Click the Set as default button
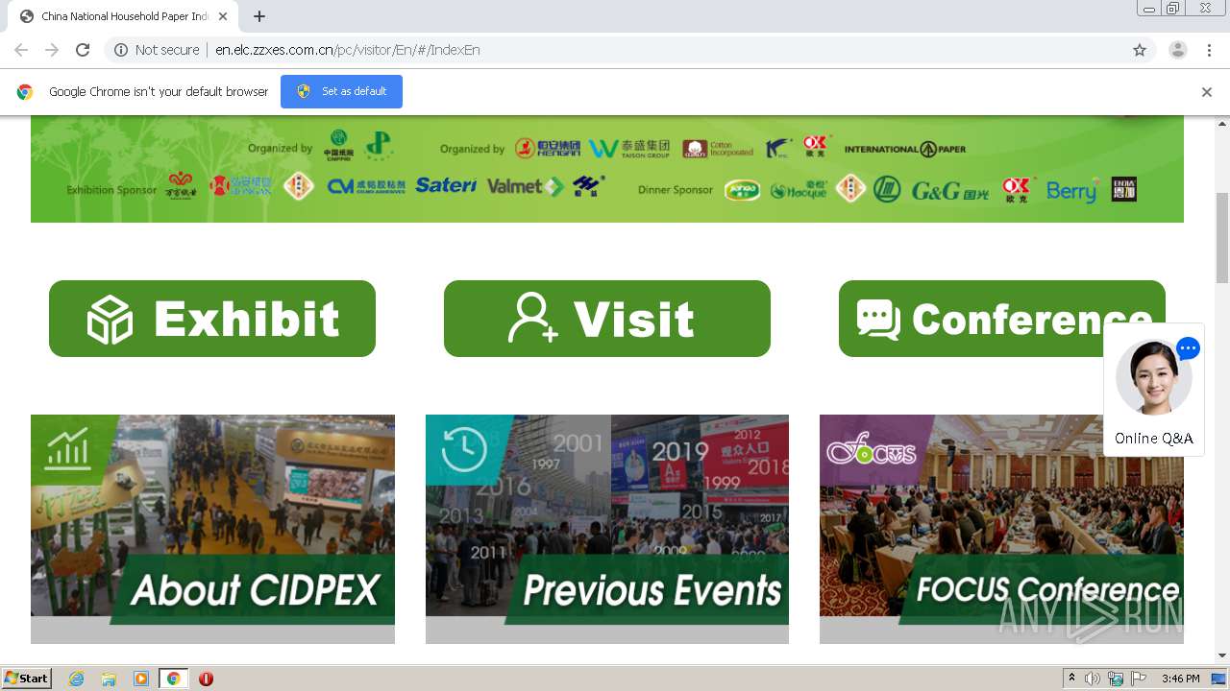1230x691 pixels. coord(341,91)
